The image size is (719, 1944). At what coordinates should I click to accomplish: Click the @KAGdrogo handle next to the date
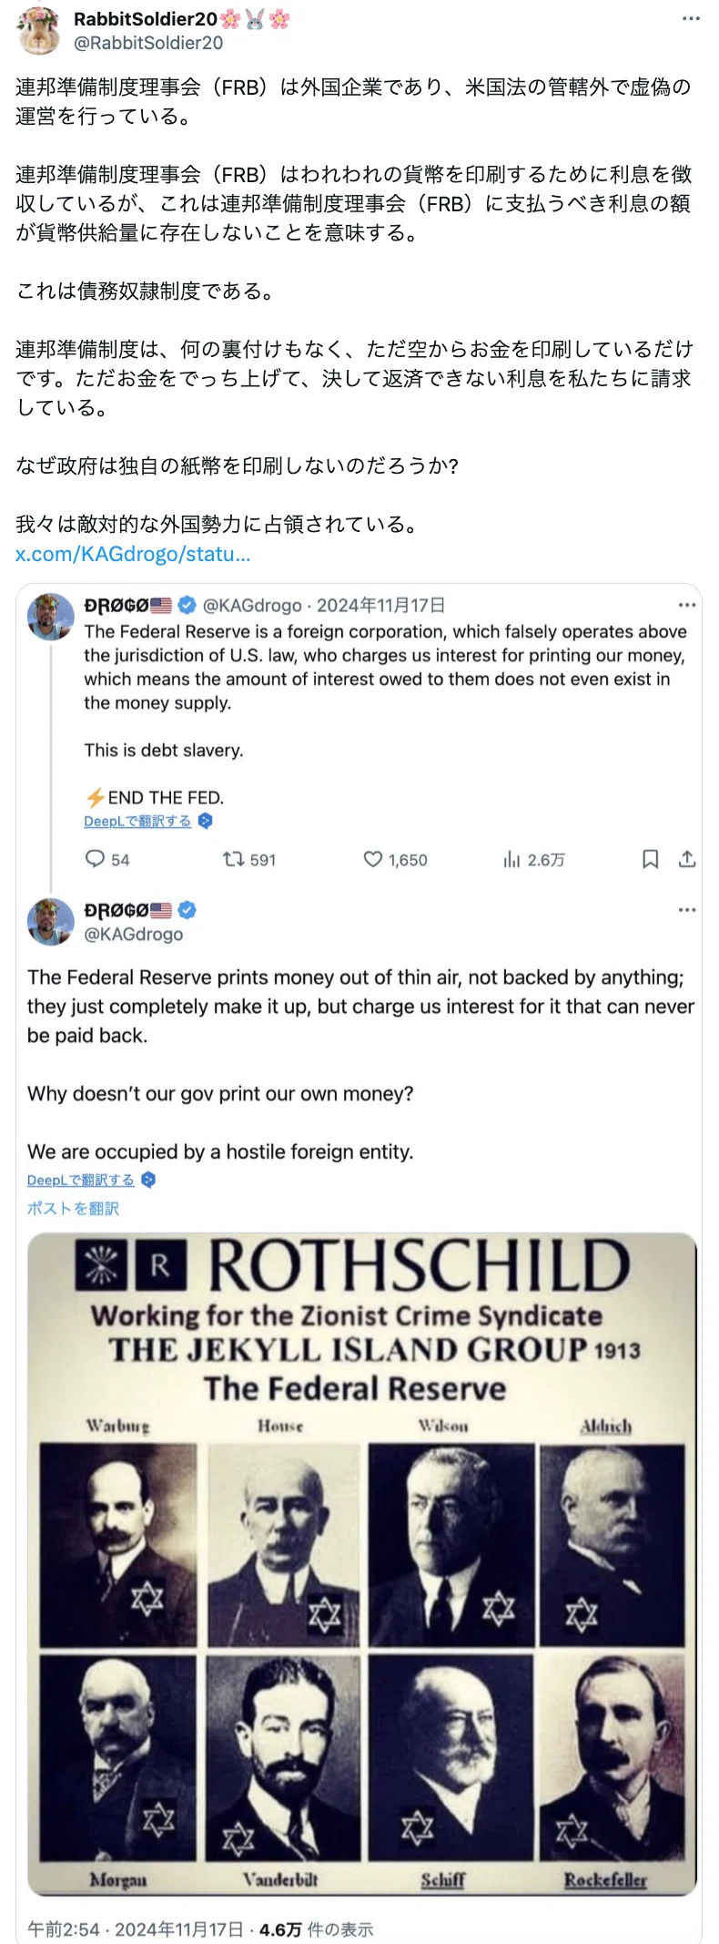pos(252,605)
